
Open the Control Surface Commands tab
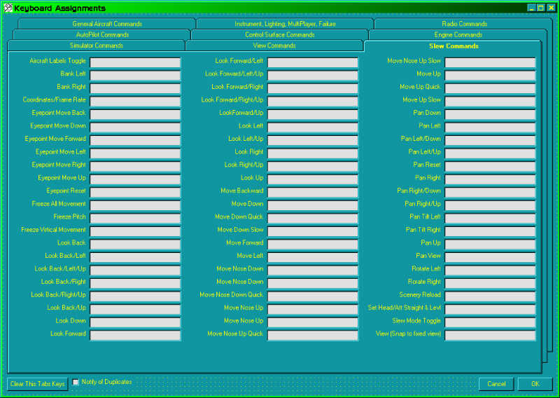click(x=279, y=35)
